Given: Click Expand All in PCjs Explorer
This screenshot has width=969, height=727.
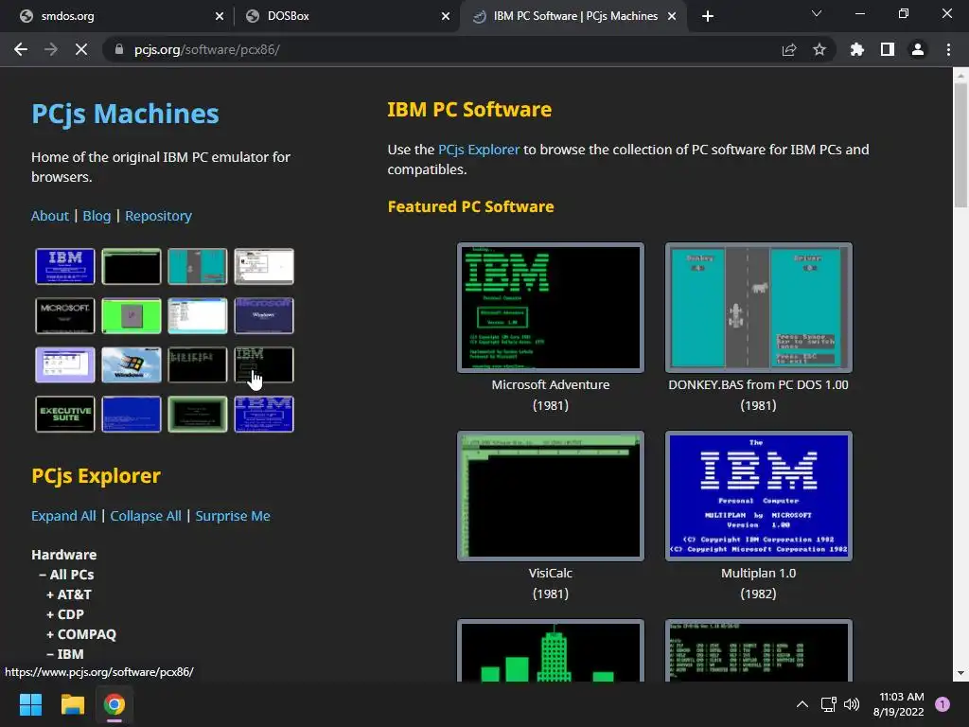Looking at the screenshot, I should pyautogui.click(x=63, y=516).
